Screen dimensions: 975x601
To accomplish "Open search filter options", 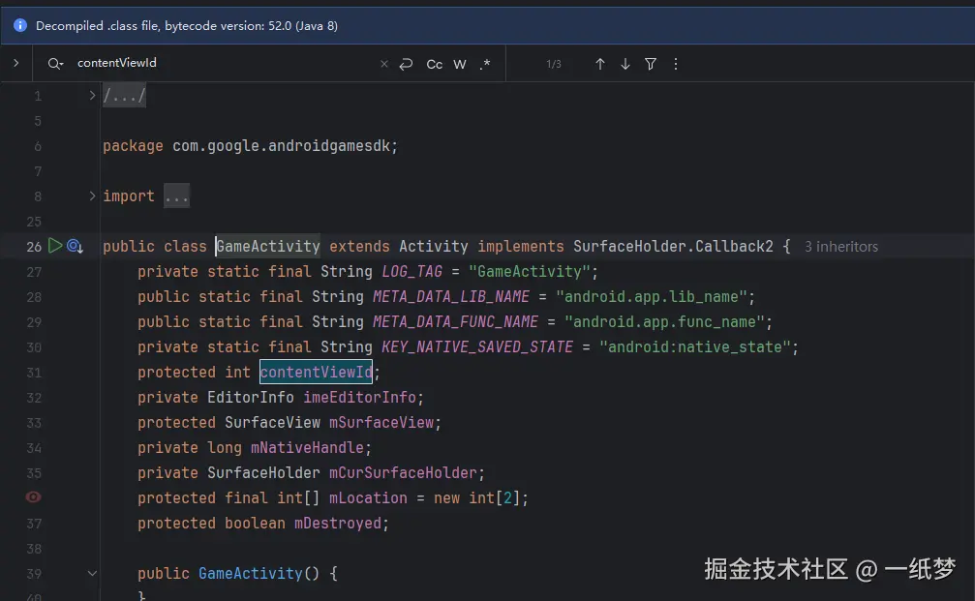I will (x=651, y=64).
